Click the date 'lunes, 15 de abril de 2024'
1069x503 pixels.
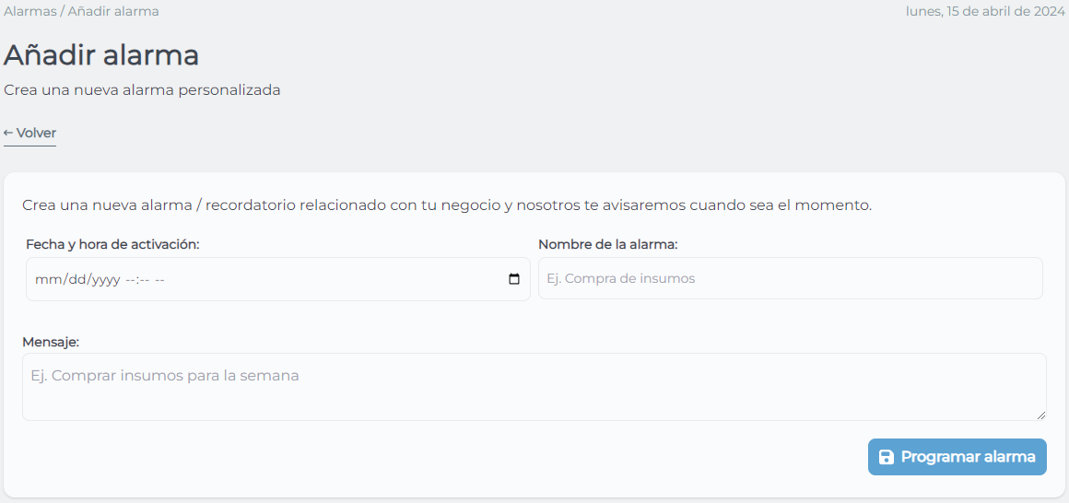tap(984, 12)
